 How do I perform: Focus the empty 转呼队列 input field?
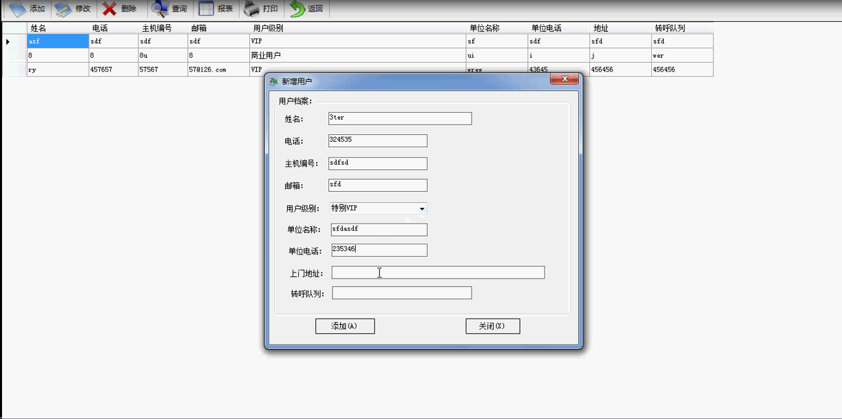[402, 293]
